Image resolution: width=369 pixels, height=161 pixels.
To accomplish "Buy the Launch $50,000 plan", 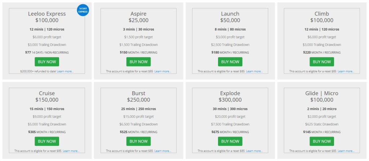I will click(x=230, y=62).
